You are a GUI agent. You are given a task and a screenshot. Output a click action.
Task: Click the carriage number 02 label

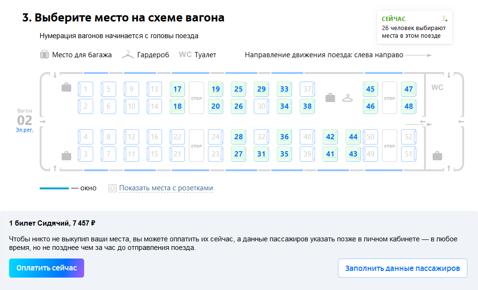(24, 121)
